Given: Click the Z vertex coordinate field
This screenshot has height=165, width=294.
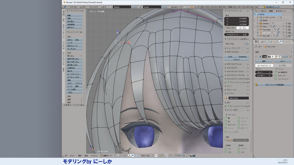Looking at the screenshot, I should coord(237,24).
